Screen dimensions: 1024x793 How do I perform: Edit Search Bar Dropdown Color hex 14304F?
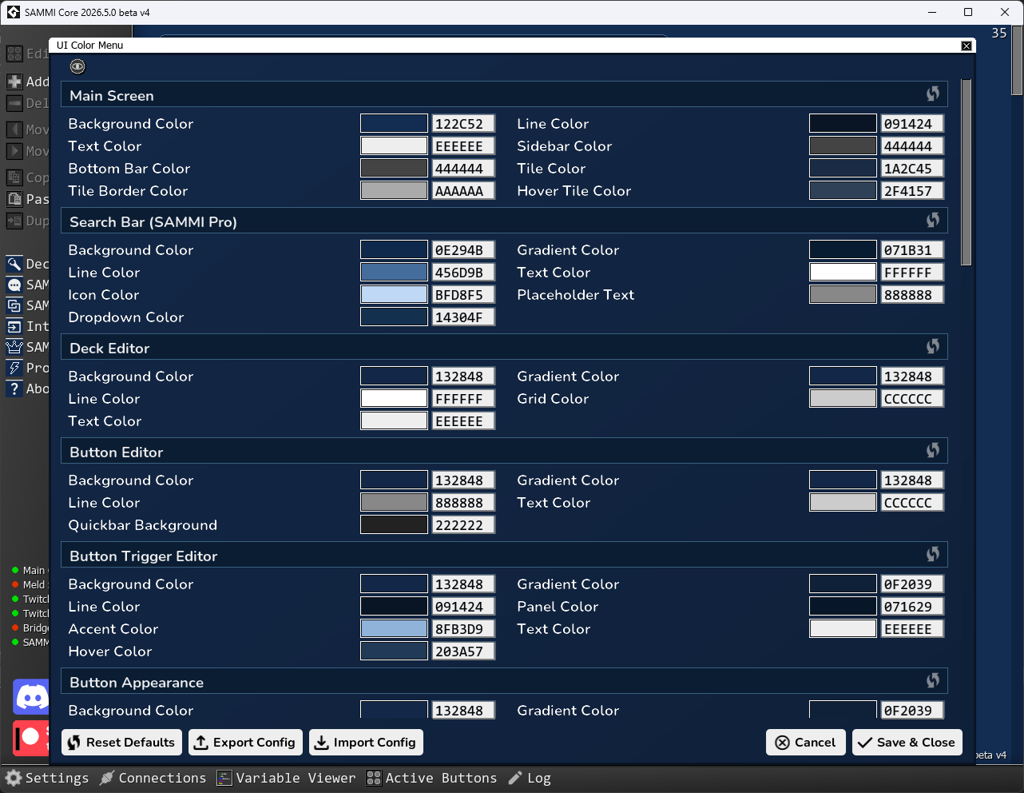(463, 317)
